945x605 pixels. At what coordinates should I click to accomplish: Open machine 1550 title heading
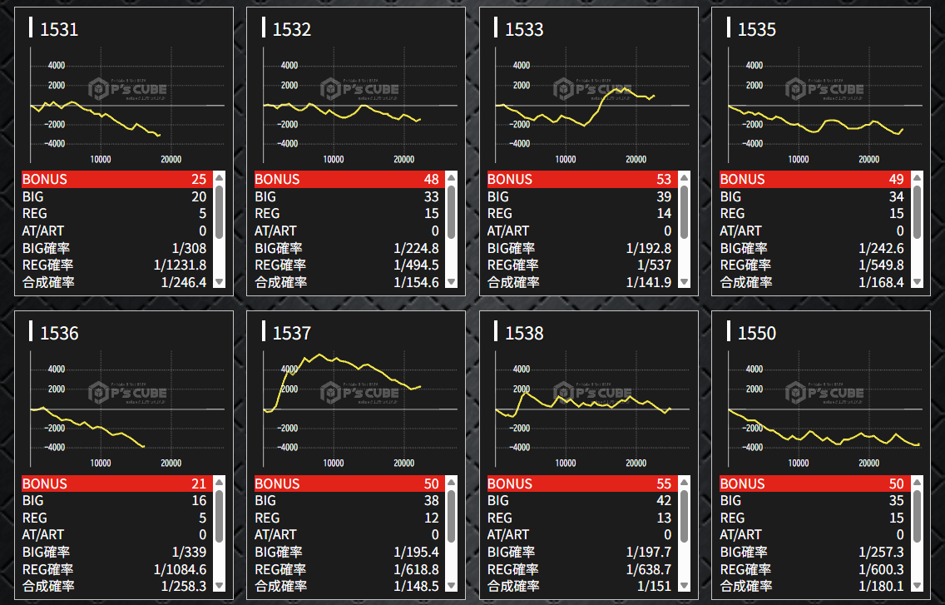coord(757,334)
